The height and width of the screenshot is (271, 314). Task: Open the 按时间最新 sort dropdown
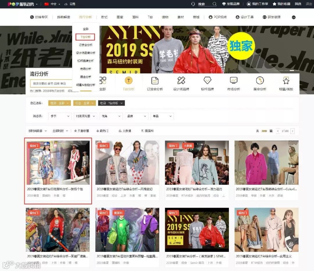pos(38,131)
